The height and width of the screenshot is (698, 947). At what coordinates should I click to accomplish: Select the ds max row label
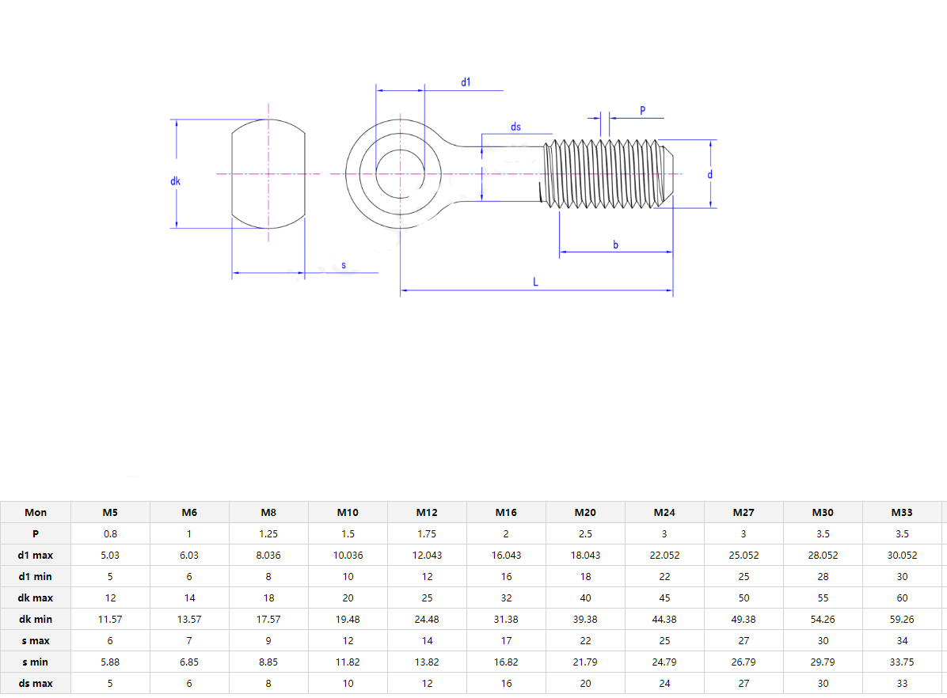pos(36,683)
